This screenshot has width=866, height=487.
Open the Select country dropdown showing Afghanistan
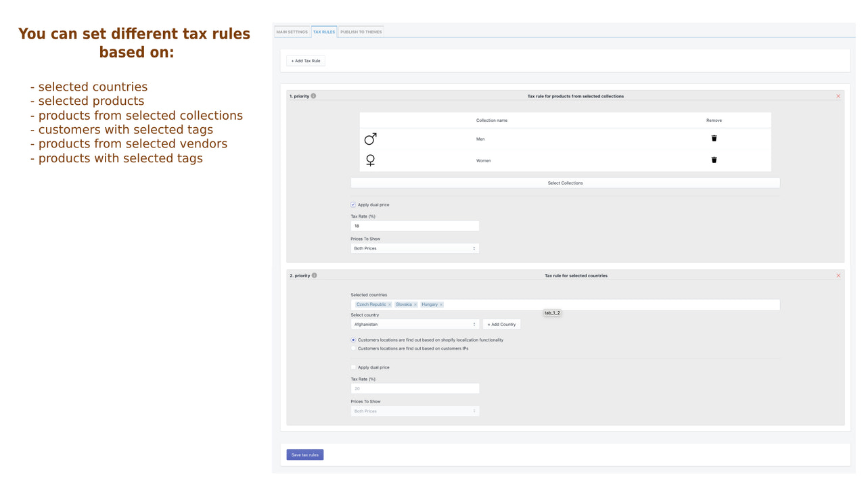point(415,324)
